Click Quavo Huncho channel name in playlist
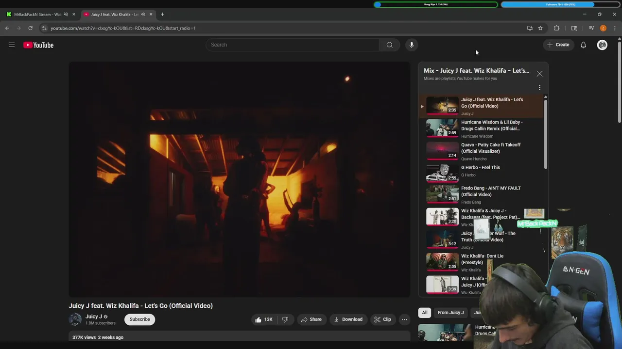This screenshot has width=622, height=349. click(474, 159)
